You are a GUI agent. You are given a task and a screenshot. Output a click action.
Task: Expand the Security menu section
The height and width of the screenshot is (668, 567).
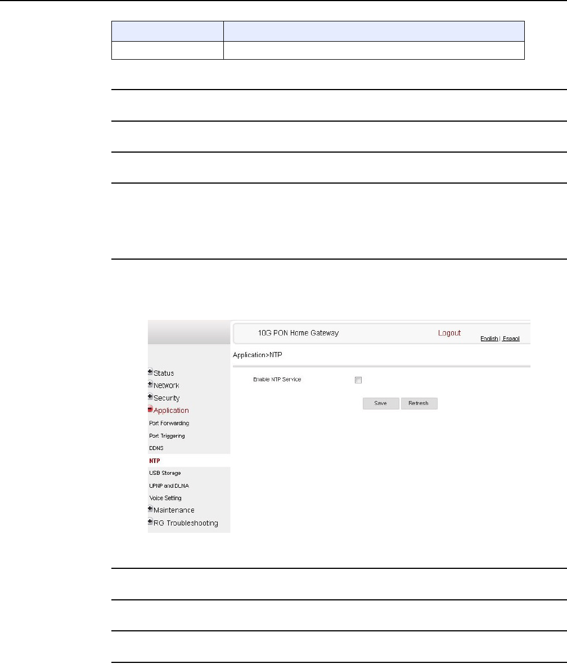pos(166,398)
